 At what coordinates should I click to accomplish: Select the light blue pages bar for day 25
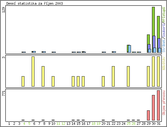coord(130,49)
